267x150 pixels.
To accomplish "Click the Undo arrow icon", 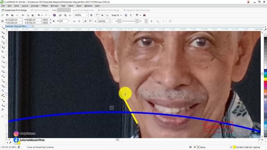I will 39,15.
